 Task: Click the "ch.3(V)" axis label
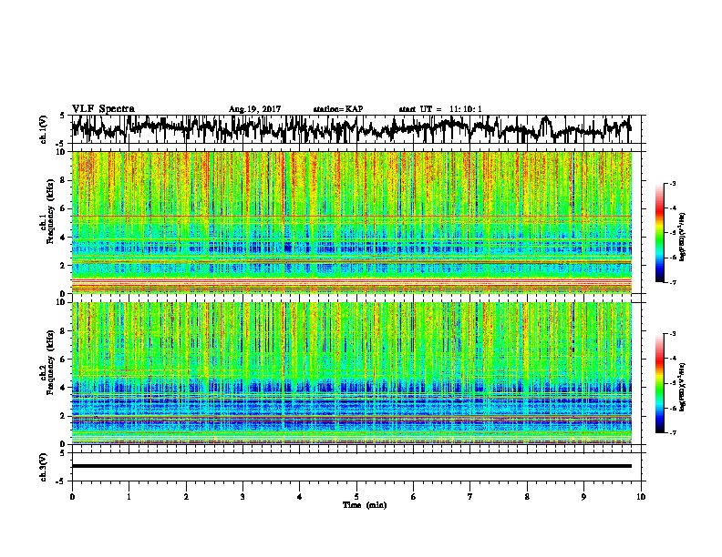(x=44, y=467)
